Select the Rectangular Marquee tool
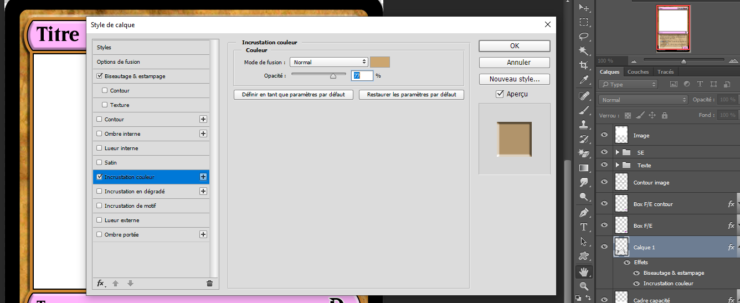Viewport: 740px width, 303px height. click(x=584, y=22)
